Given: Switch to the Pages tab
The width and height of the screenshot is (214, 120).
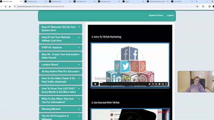Looking at the screenshot, I should click(x=133, y=1).
